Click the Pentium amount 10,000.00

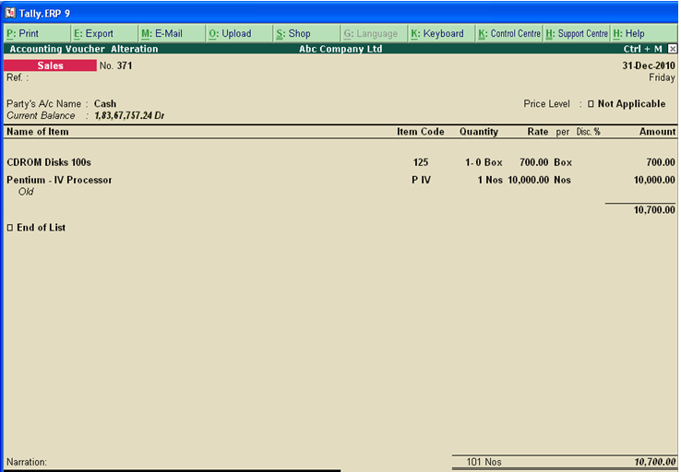(x=654, y=180)
